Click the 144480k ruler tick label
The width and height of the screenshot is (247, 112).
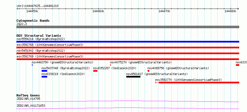pos(230,11)
